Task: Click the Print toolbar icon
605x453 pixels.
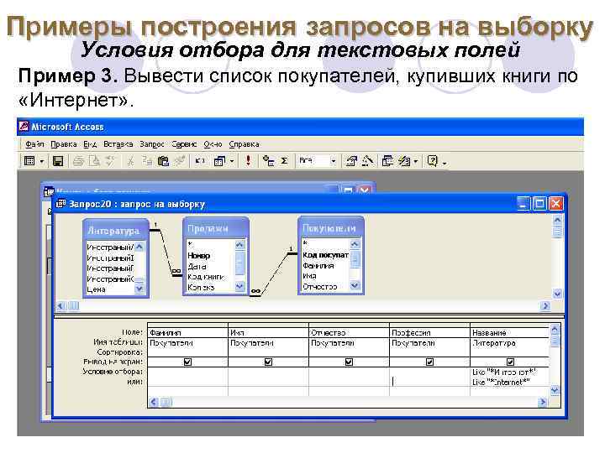Action: pos(79,160)
